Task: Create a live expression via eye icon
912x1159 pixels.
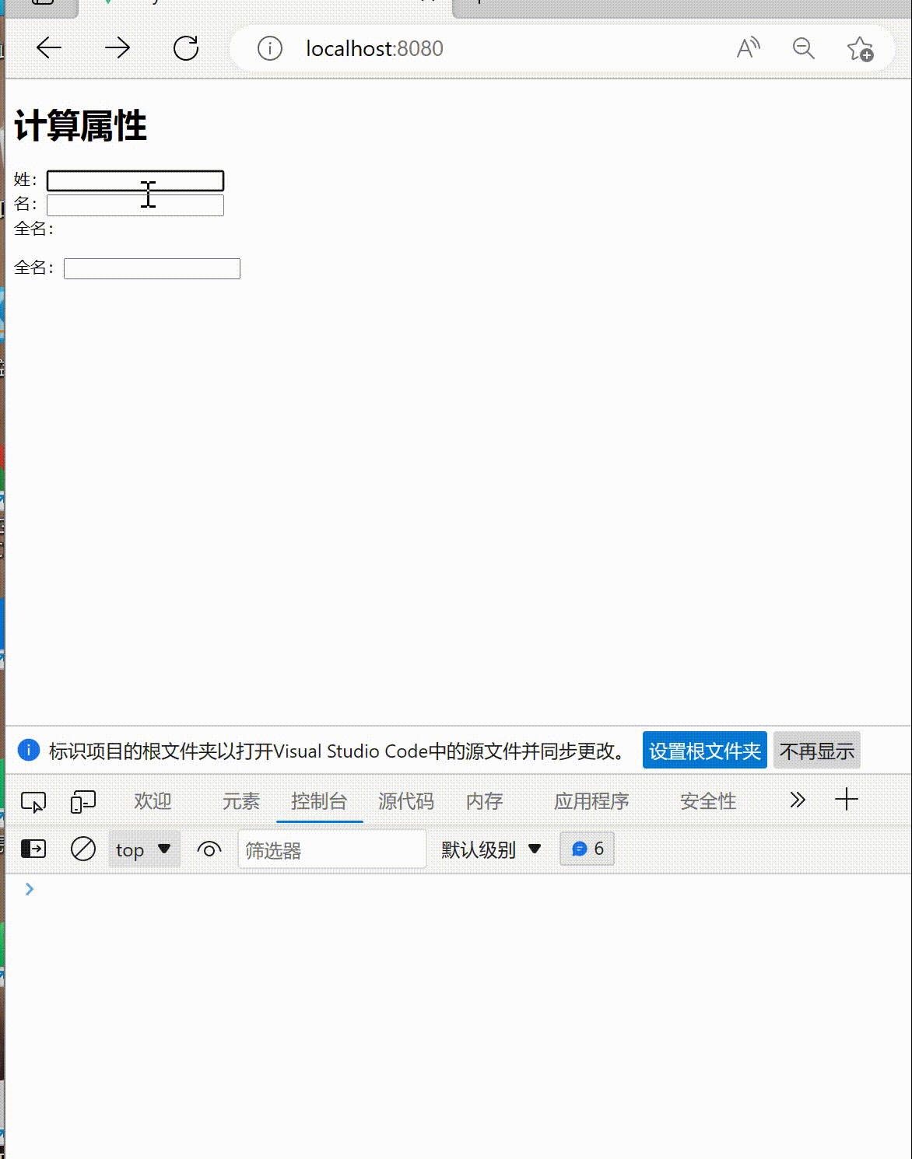Action: [x=209, y=849]
